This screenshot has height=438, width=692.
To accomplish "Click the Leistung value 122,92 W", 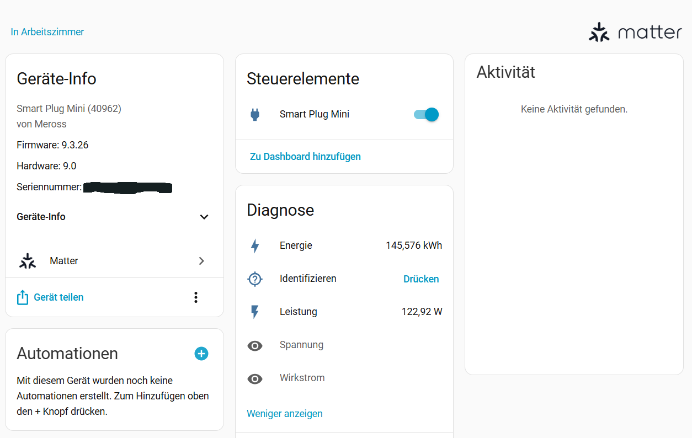I will pos(422,312).
